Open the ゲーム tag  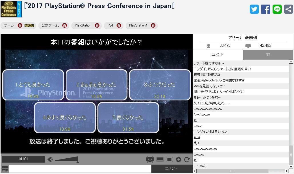coord(9,25)
